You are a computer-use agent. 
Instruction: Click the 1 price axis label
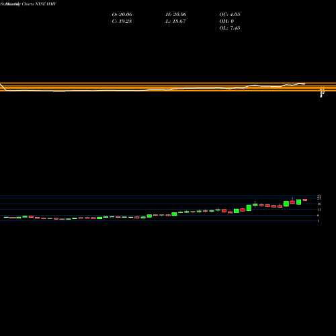click(319, 221)
